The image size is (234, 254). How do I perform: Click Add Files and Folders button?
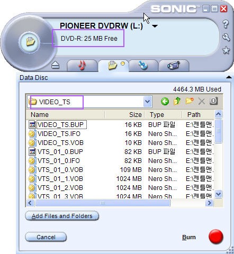(62, 216)
